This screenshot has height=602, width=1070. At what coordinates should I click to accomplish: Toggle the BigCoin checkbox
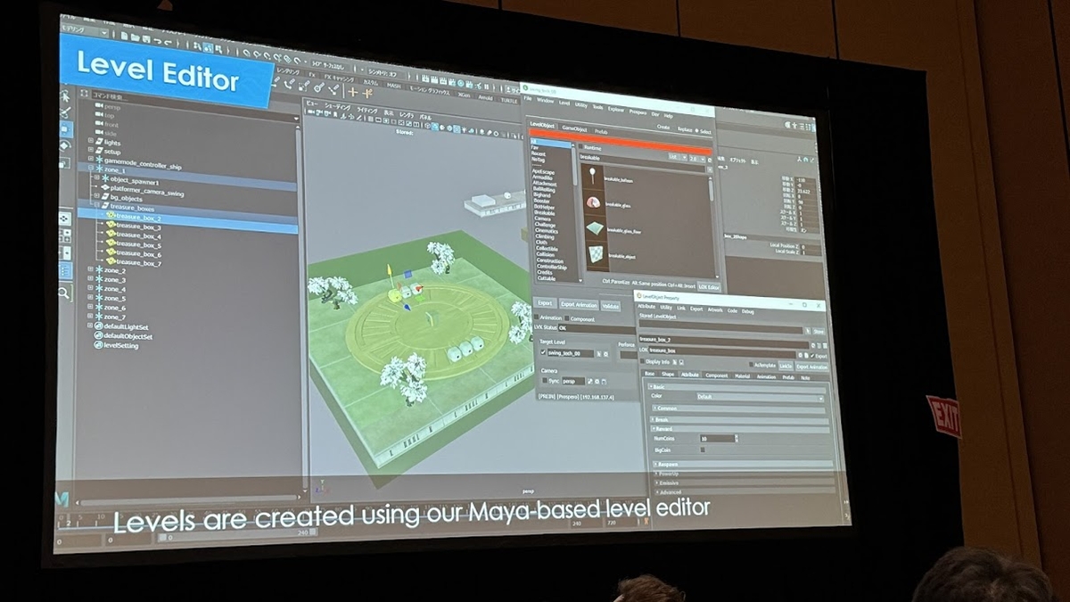(704, 449)
